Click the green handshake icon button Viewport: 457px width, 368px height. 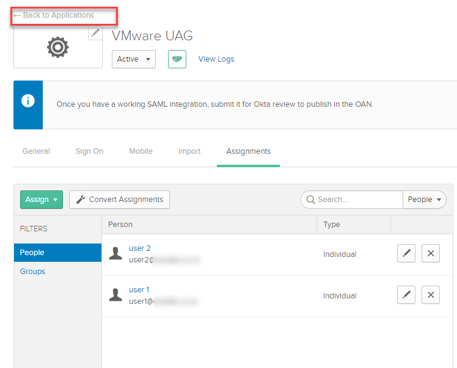point(177,59)
